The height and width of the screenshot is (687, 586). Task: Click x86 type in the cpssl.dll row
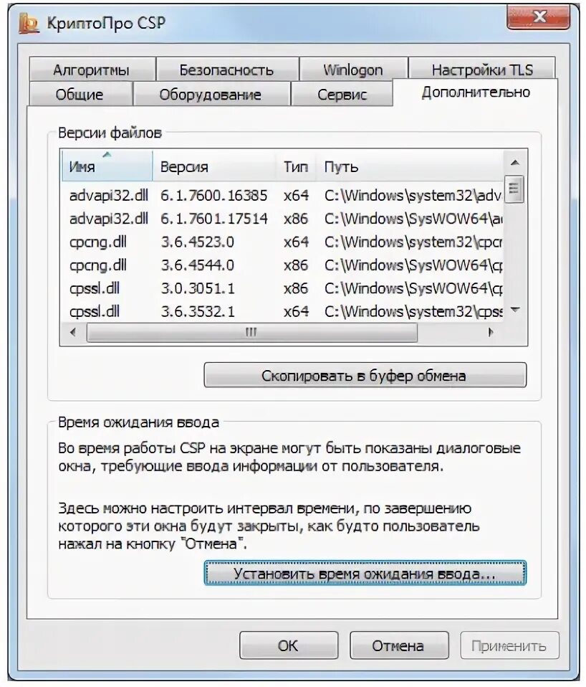click(x=296, y=288)
